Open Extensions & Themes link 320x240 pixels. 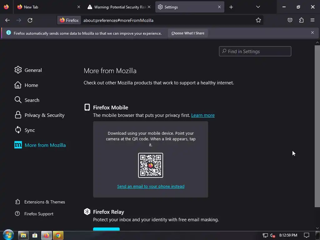[40, 202]
